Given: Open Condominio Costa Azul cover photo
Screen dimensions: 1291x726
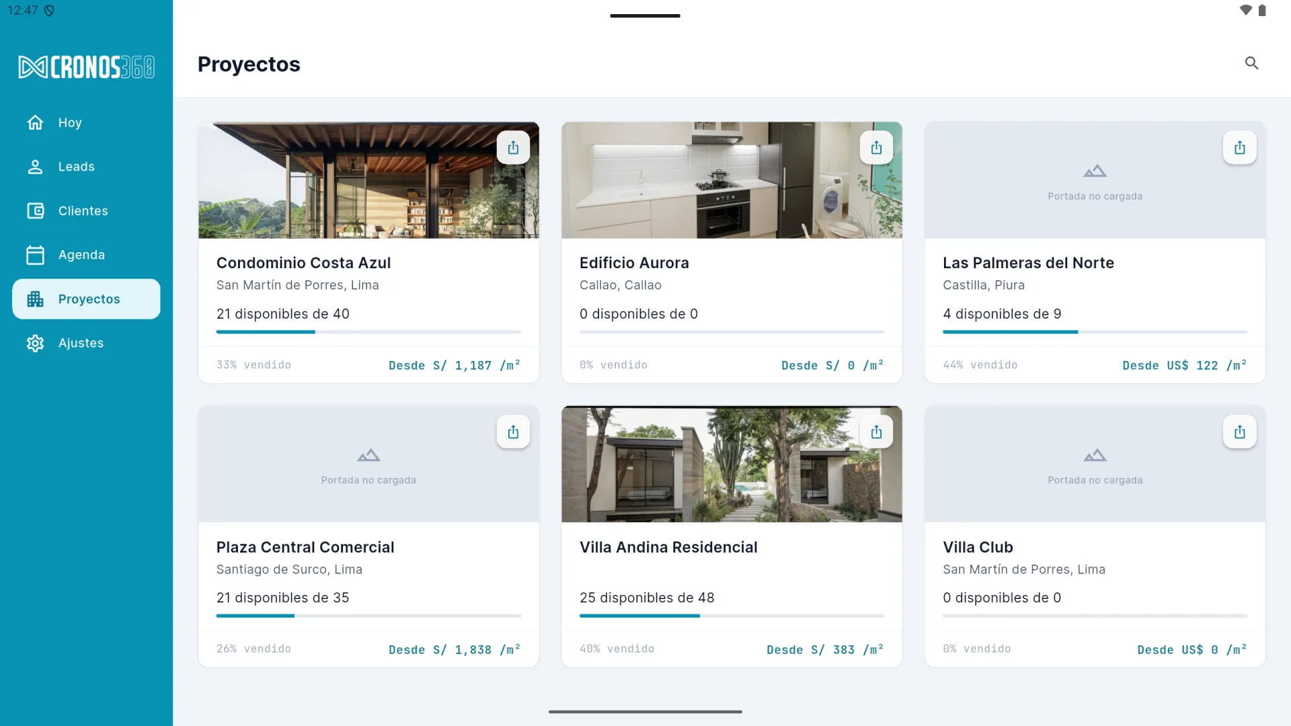Looking at the screenshot, I should [368, 180].
